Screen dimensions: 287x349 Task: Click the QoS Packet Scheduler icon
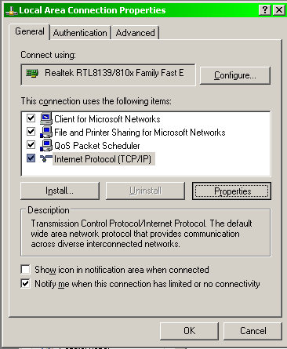click(46, 145)
